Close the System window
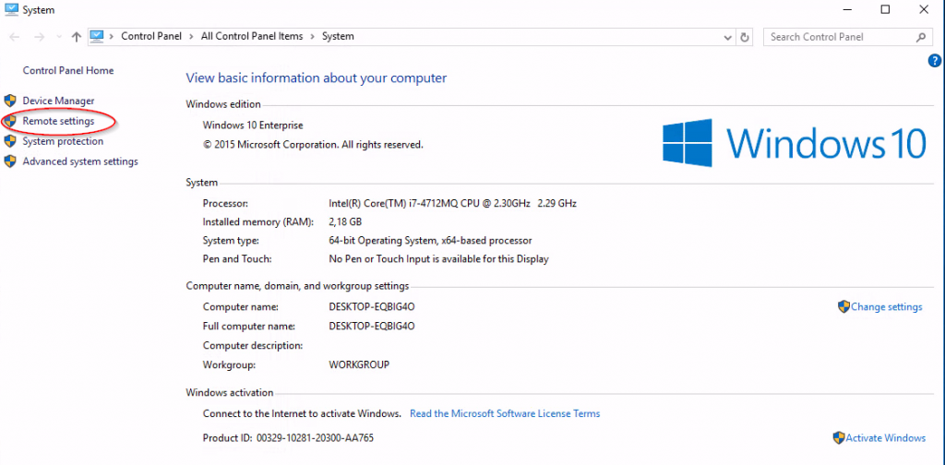The height and width of the screenshot is (465, 945). (x=923, y=9)
